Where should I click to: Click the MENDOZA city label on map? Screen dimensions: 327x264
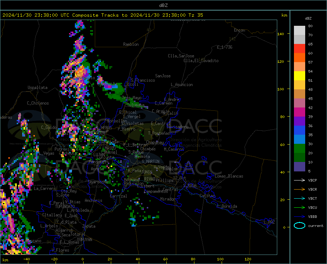coord(97,133)
